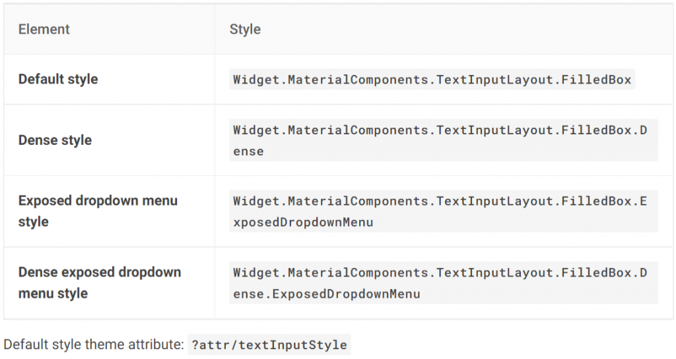The width and height of the screenshot is (676, 359).
Task: Click the word "style" under "Exposed dropdown menu"
Action: pos(34,222)
